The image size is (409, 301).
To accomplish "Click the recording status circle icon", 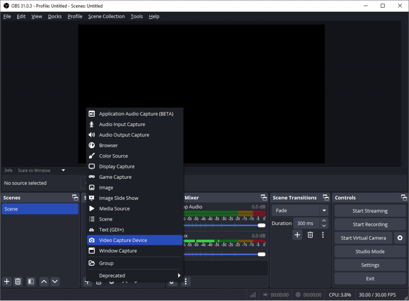I will point(298,295).
